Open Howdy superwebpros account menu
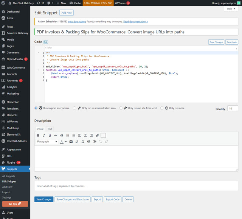242x219 pixels. tap(226, 3)
